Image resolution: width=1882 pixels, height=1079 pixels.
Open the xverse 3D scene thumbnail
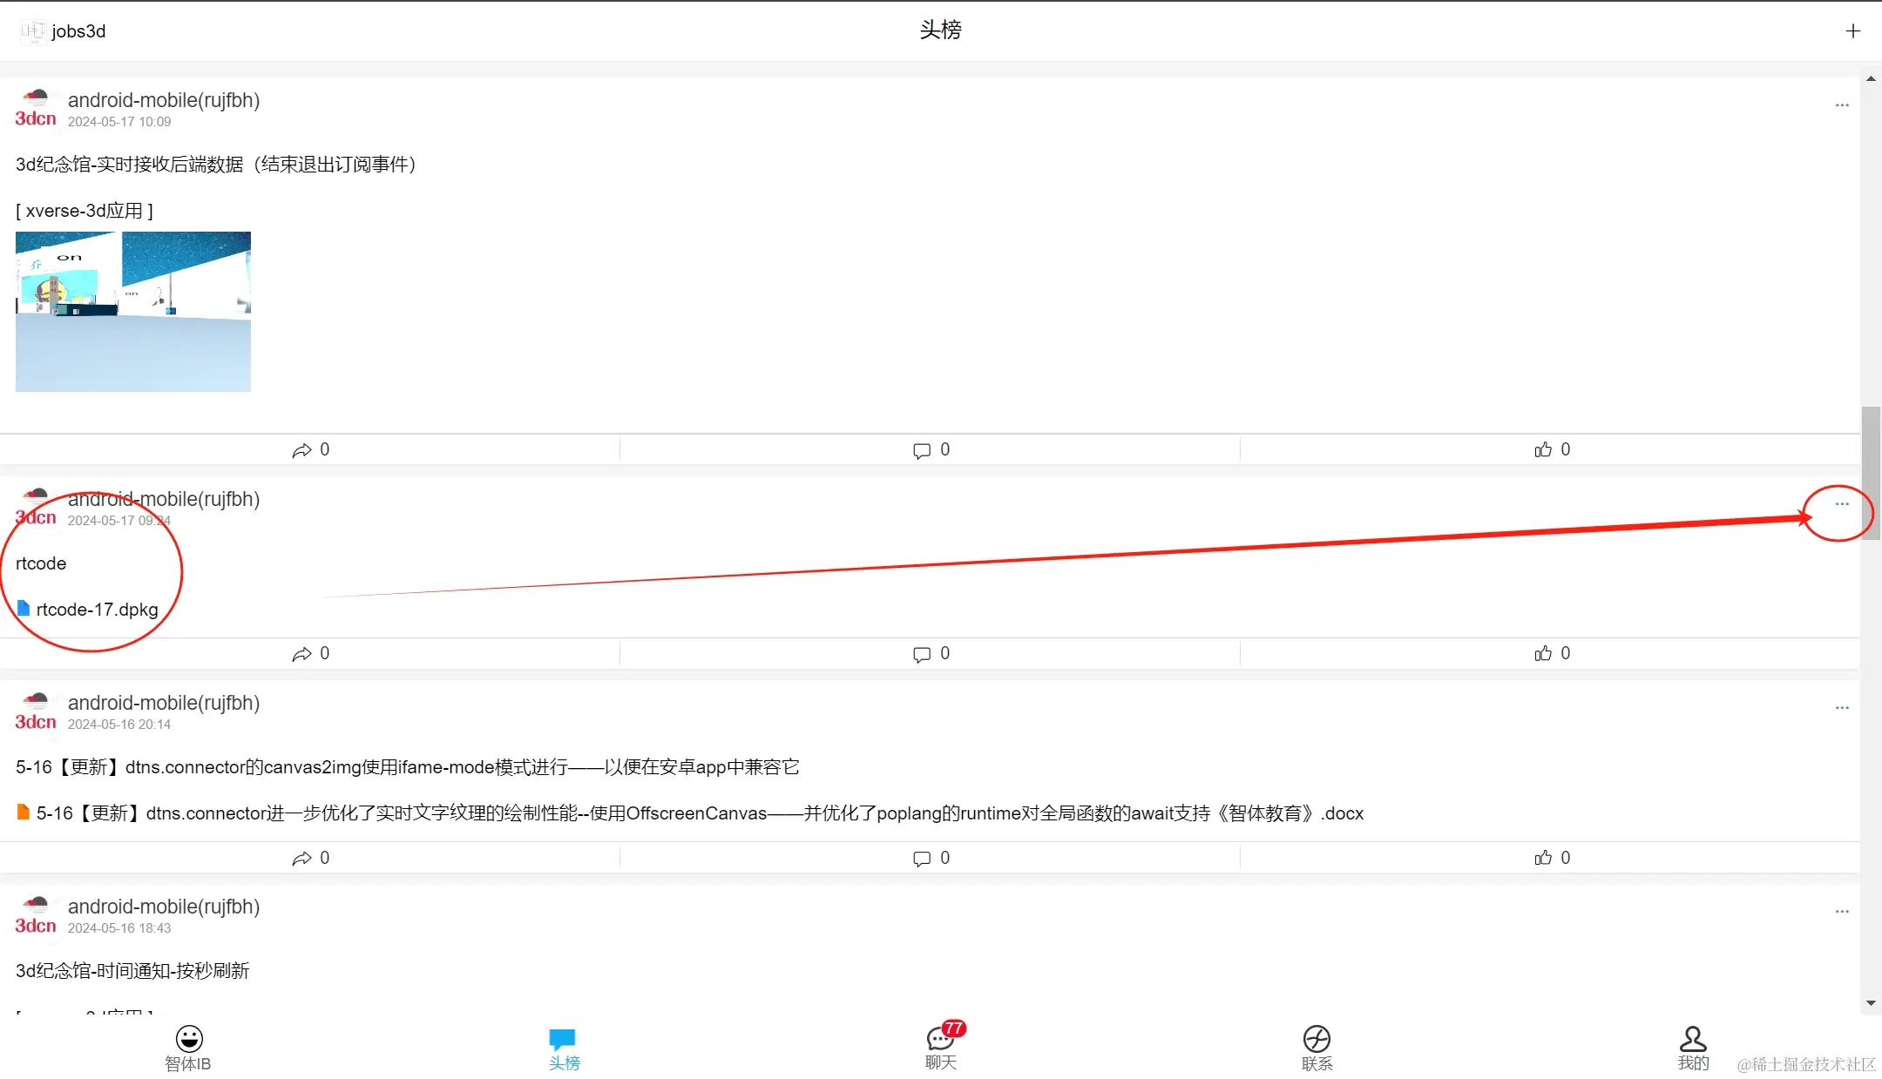133,312
